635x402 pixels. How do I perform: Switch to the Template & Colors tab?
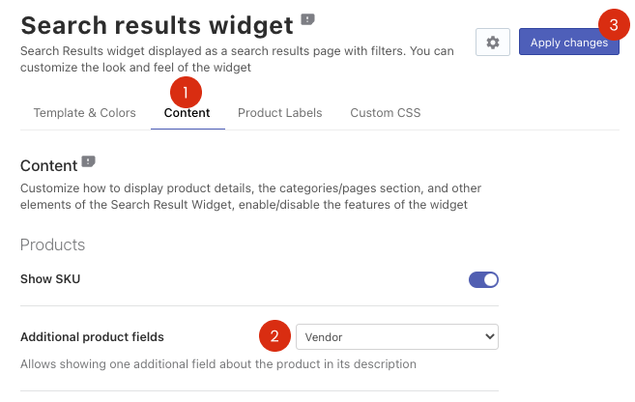coord(84,113)
